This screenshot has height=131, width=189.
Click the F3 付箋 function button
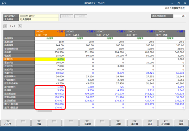pyautogui.click(x=39, y=123)
